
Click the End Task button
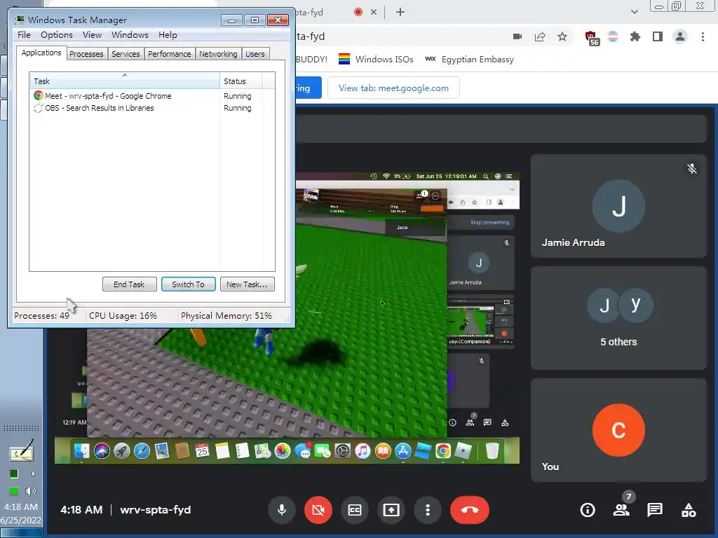tap(129, 284)
